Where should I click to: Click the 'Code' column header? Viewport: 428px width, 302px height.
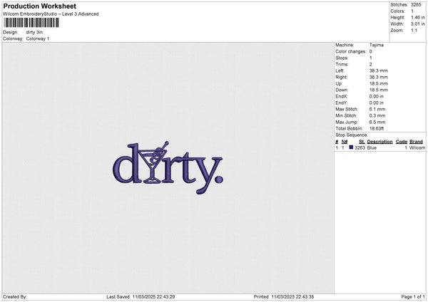[x=402, y=142]
